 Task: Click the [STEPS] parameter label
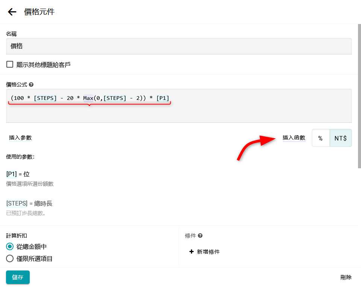tap(17, 203)
